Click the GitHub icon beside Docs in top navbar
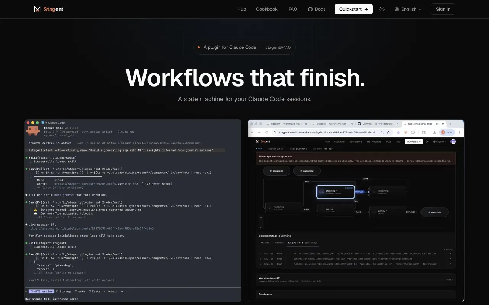The image size is (489, 305). [x=310, y=9]
